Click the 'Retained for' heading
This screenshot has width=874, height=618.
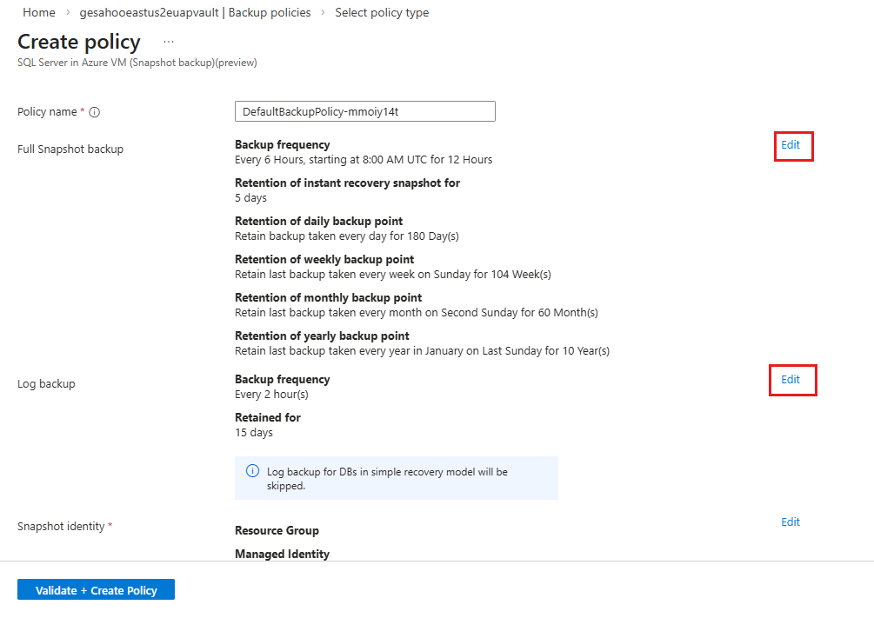pos(268,417)
